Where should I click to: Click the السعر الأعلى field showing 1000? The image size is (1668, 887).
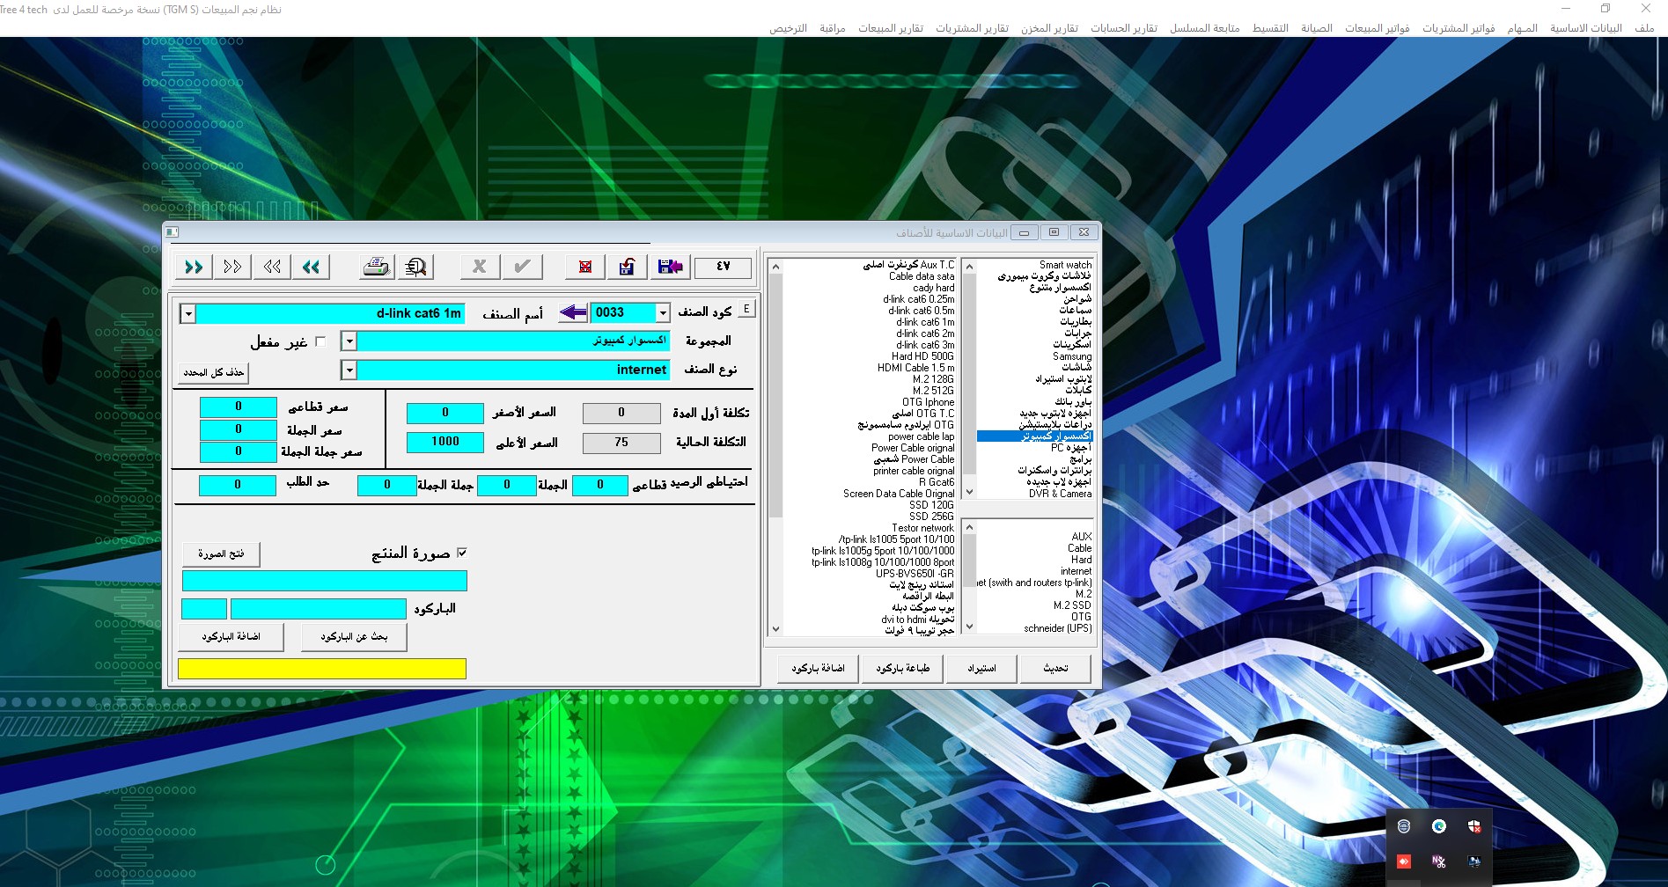(x=445, y=442)
